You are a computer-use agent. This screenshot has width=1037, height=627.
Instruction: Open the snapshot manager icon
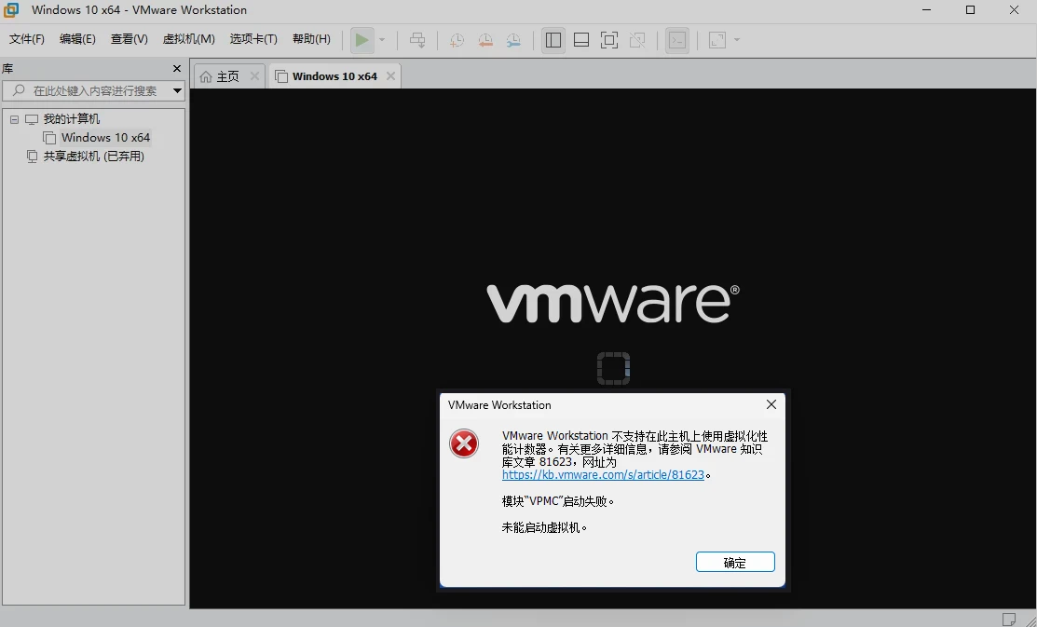[x=514, y=40]
